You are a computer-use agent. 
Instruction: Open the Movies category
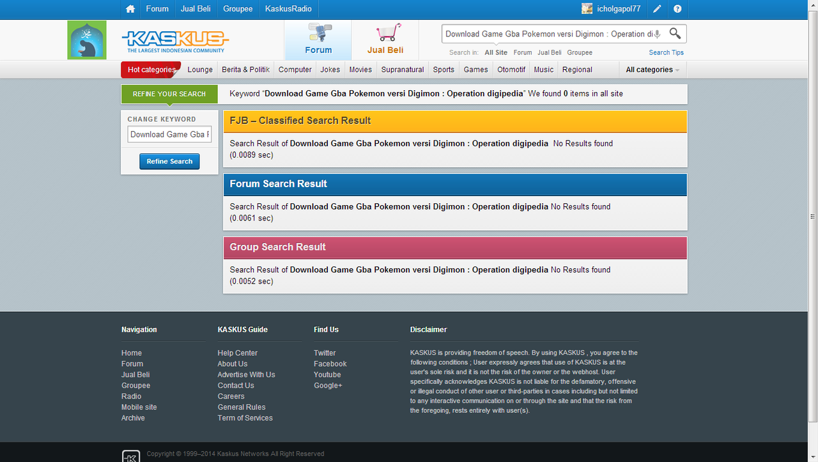pos(360,70)
